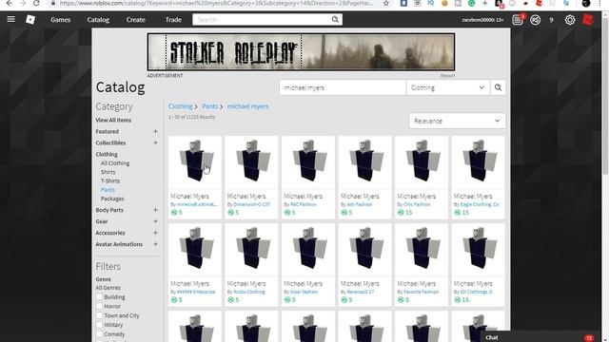Click the catalog keyword field 'michael myers'

343,87
